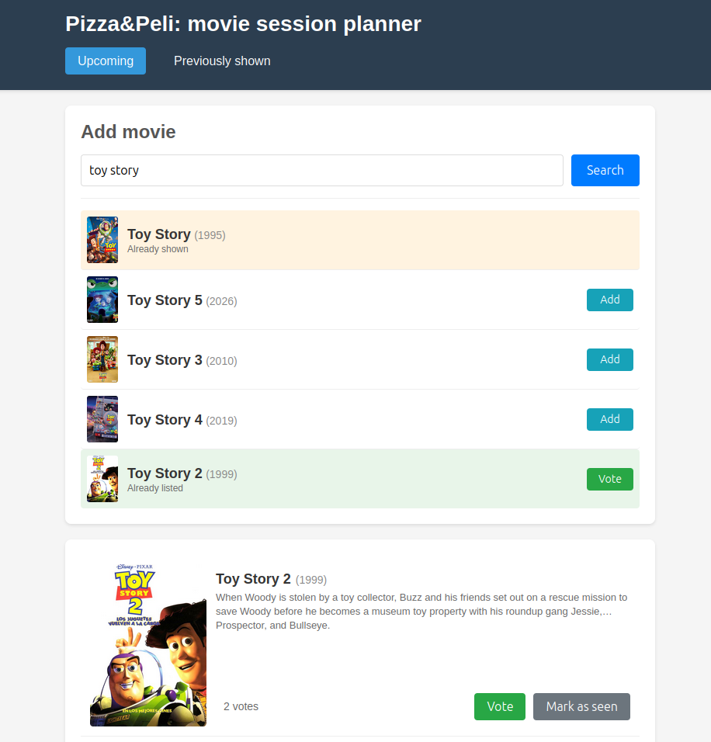Image resolution: width=711 pixels, height=742 pixels.
Task: Add Toy Story 5 to the list
Action: 609,300
